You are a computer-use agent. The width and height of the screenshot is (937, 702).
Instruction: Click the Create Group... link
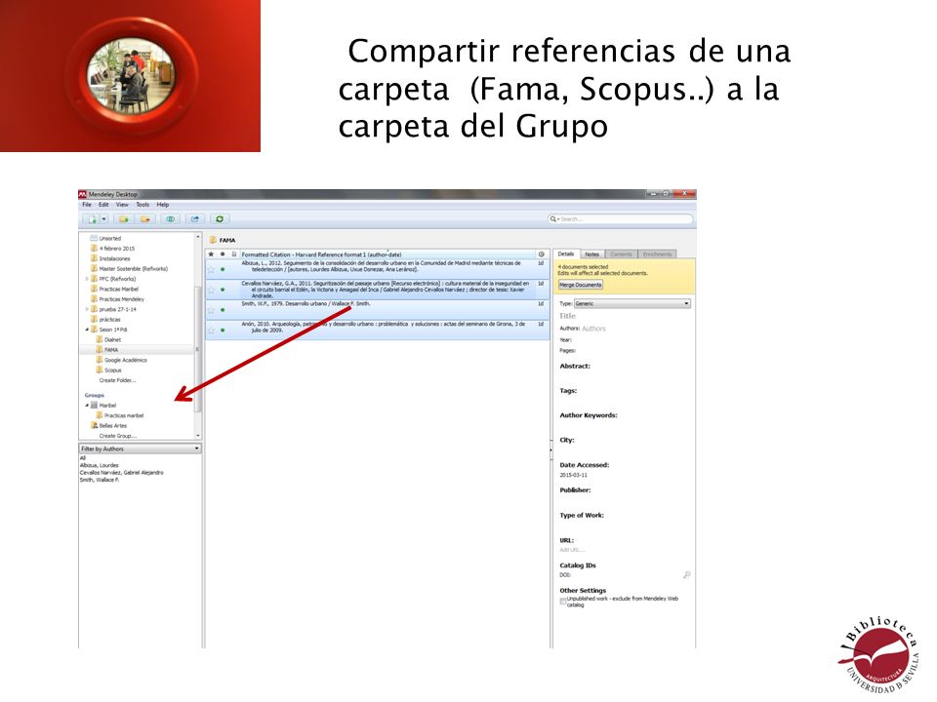(x=118, y=436)
